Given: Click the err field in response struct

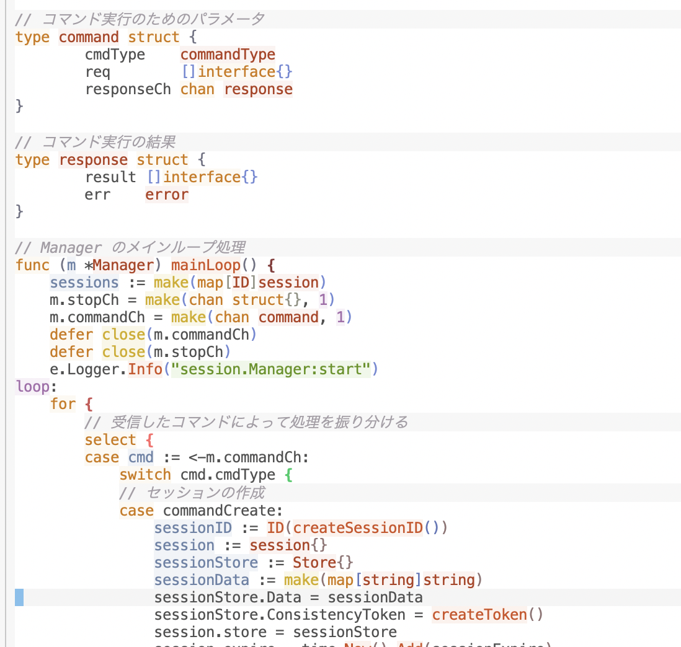Looking at the screenshot, I should click(97, 195).
